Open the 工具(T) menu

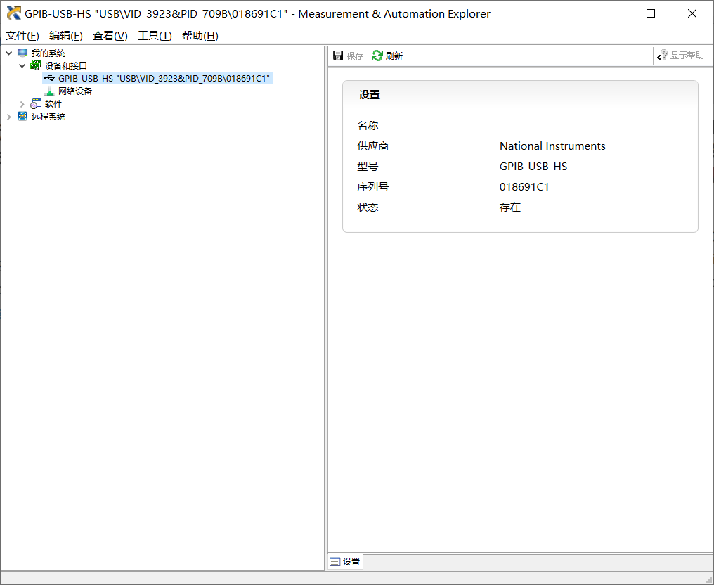click(x=154, y=35)
